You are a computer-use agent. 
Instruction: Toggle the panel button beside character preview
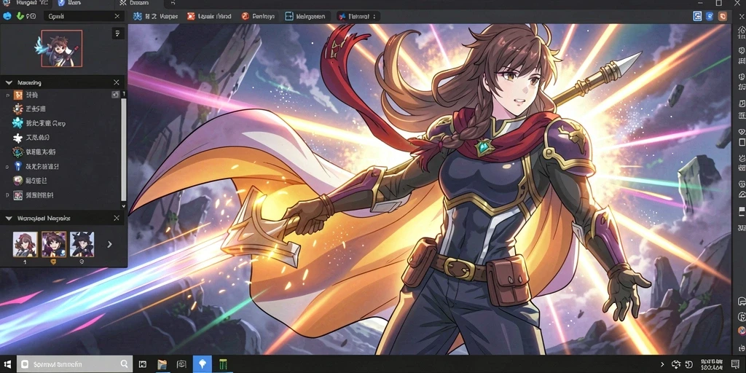click(x=118, y=34)
